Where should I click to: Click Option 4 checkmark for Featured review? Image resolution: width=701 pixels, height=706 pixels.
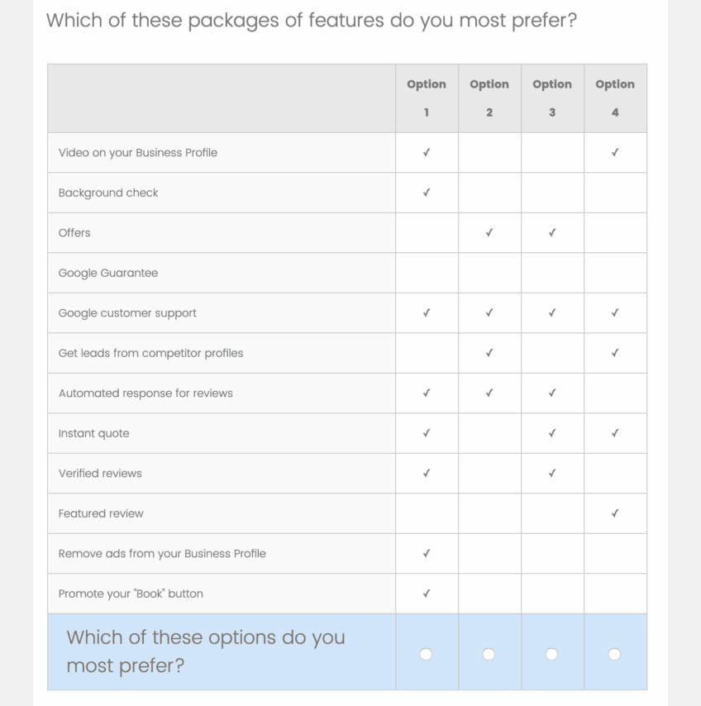(615, 513)
